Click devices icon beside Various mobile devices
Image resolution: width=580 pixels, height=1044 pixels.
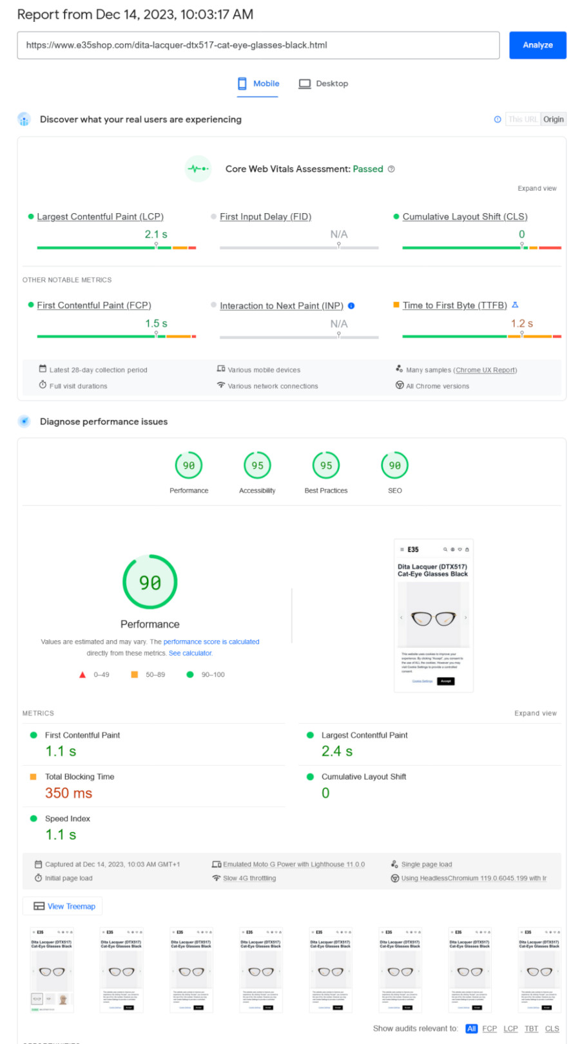221,369
